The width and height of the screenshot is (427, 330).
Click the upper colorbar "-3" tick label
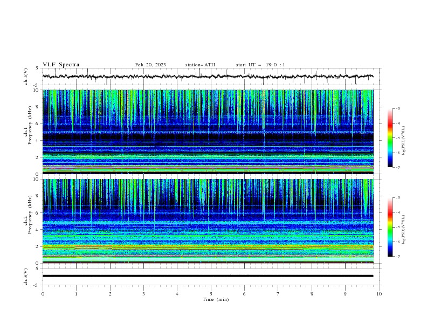pos(398,108)
